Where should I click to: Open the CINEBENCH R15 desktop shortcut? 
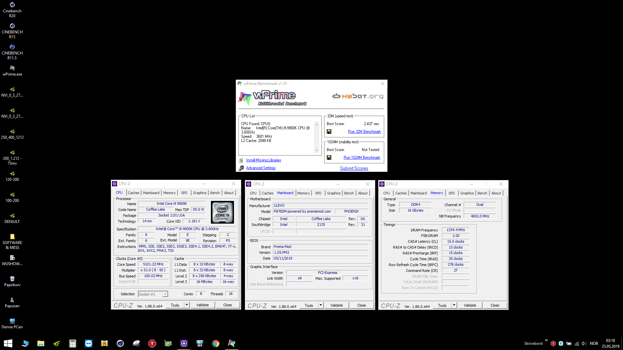[12, 31]
